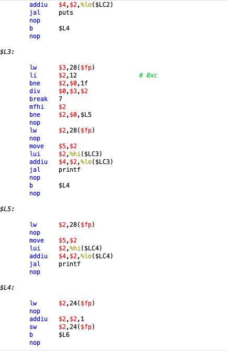
Task: Click the $2,$0,1f operands
Action: coord(73,83)
